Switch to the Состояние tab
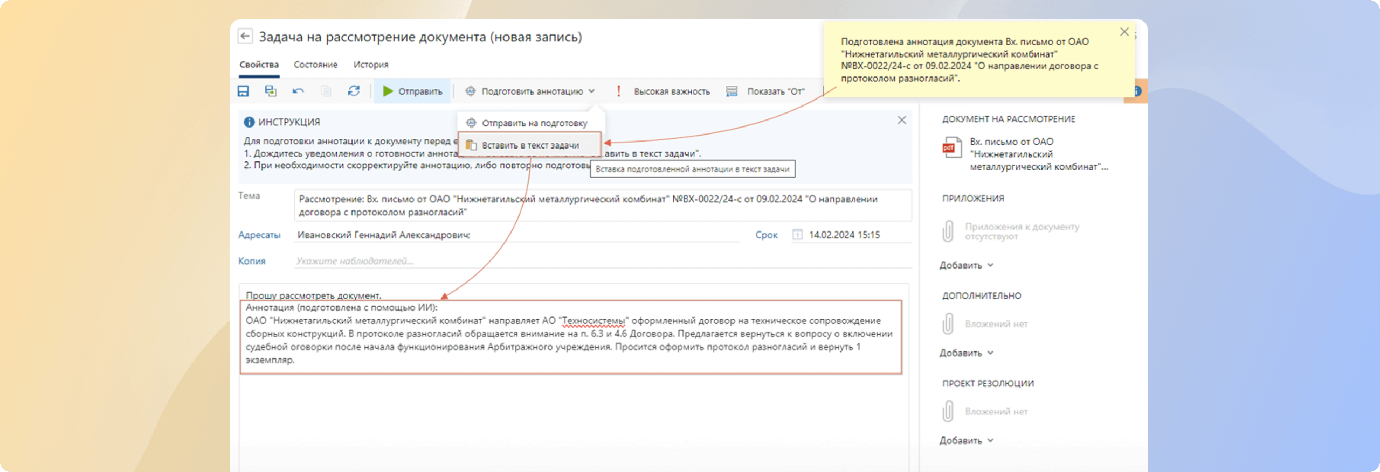Screen dimensions: 1380x472 pos(315,65)
